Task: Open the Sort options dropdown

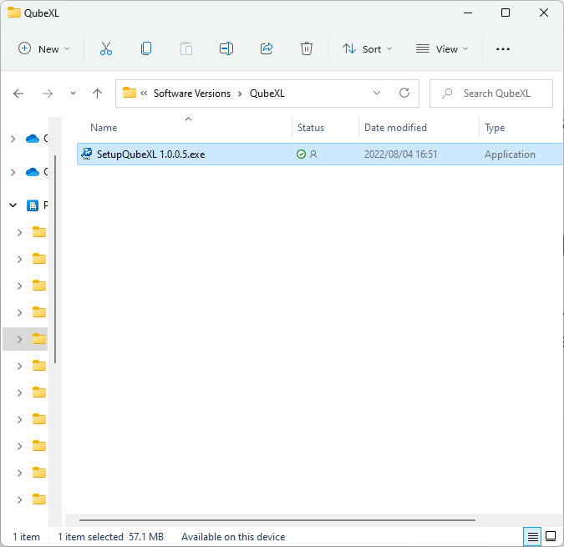Action: click(x=367, y=49)
